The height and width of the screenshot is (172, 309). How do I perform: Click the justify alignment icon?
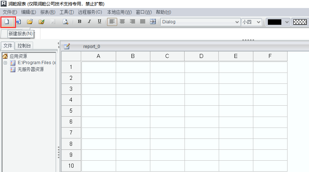[143, 22]
